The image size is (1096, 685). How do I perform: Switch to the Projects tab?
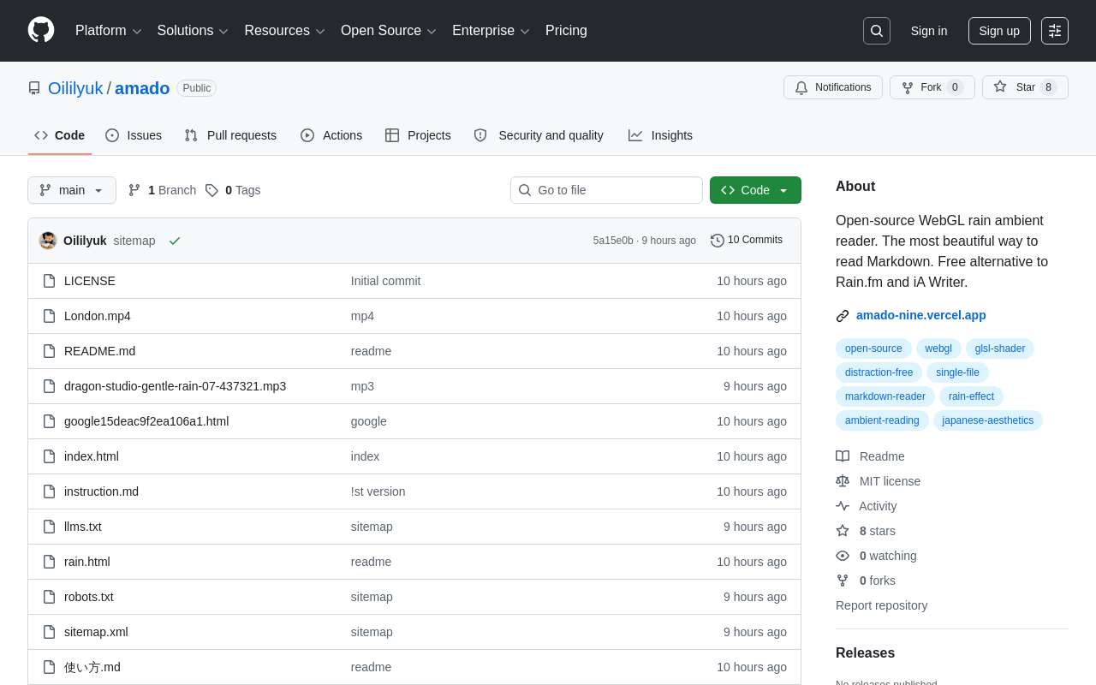pos(418,135)
